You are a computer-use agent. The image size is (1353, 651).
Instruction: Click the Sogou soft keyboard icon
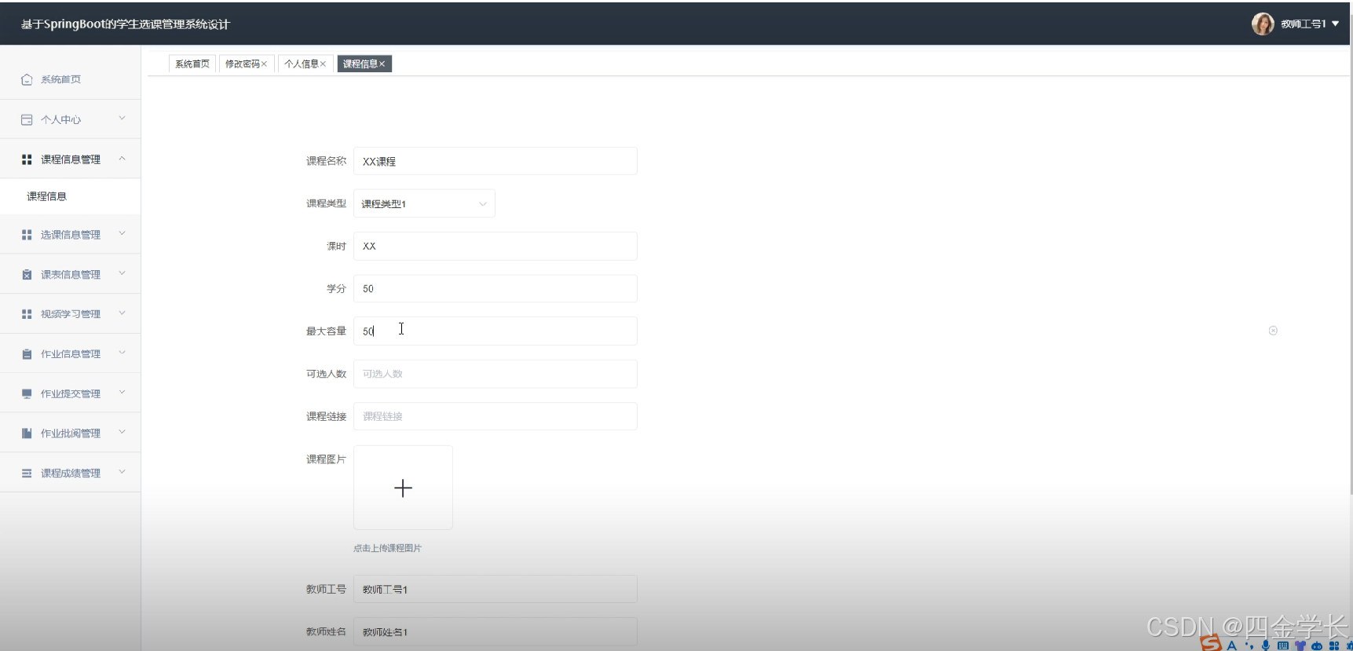click(x=1283, y=646)
